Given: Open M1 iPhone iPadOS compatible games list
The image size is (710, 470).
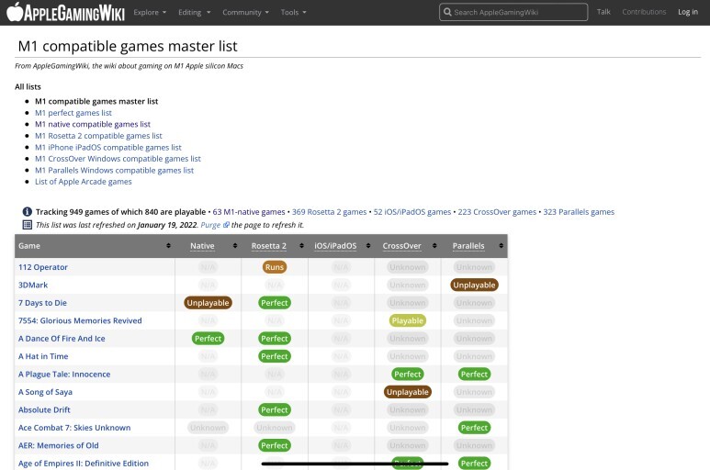Looking at the screenshot, I should (108, 147).
